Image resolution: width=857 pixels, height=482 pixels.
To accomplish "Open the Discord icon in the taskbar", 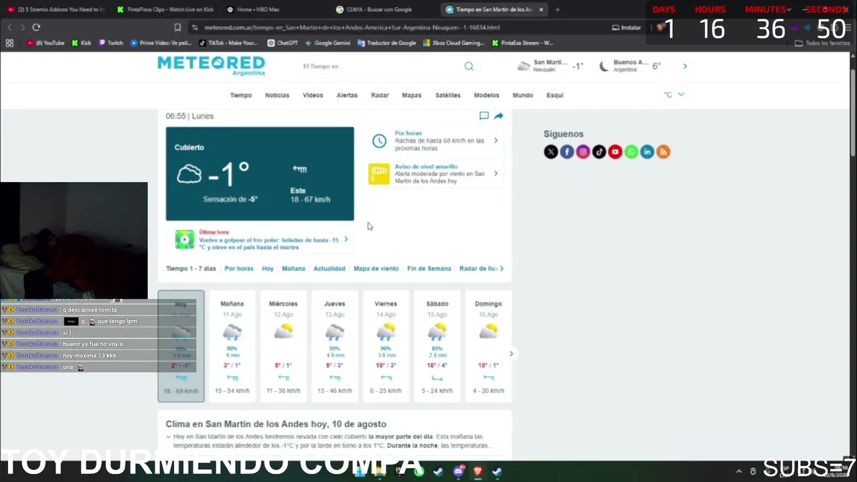I will point(458,471).
